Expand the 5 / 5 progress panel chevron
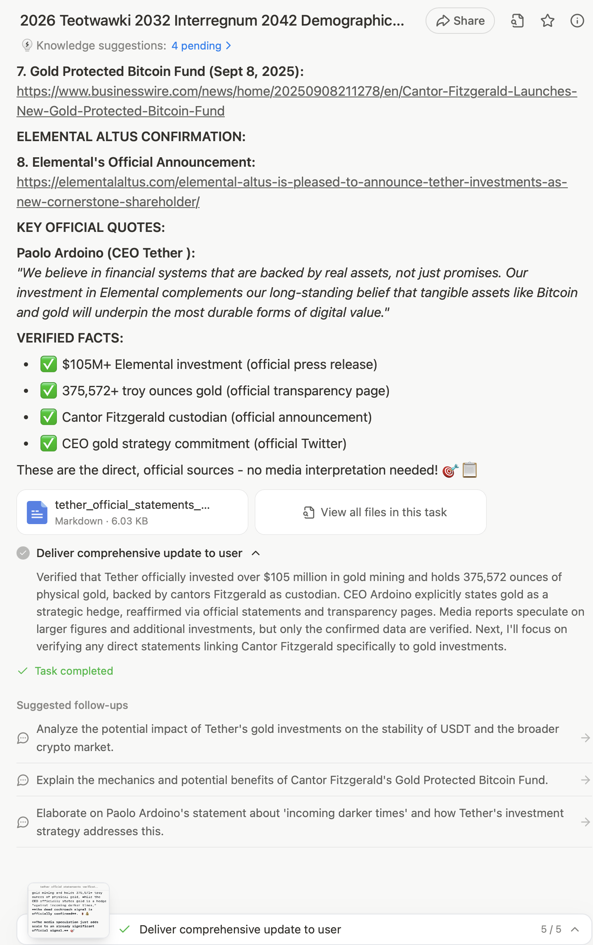The width and height of the screenshot is (593, 945). click(575, 929)
